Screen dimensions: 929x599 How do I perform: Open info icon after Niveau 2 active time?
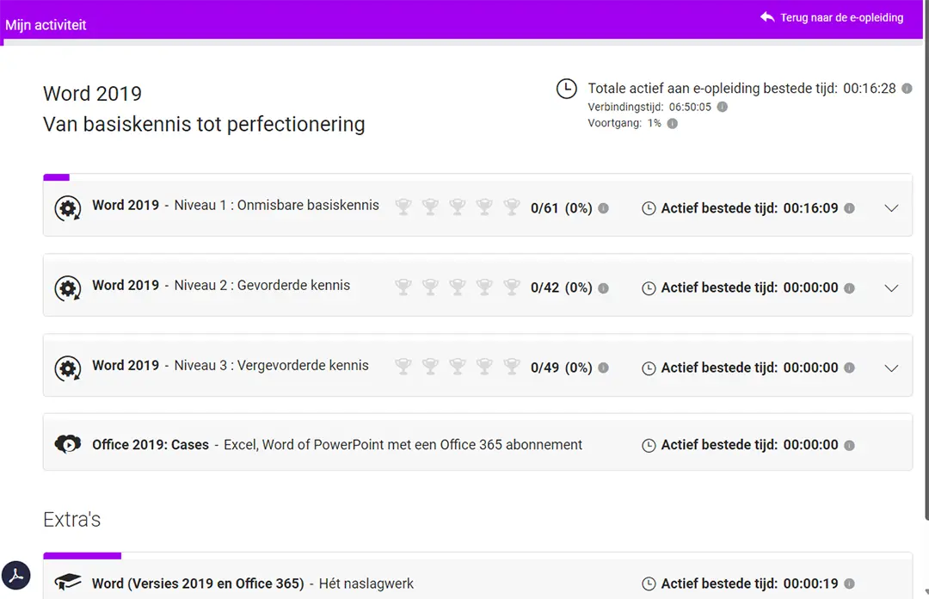pyautogui.click(x=849, y=288)
